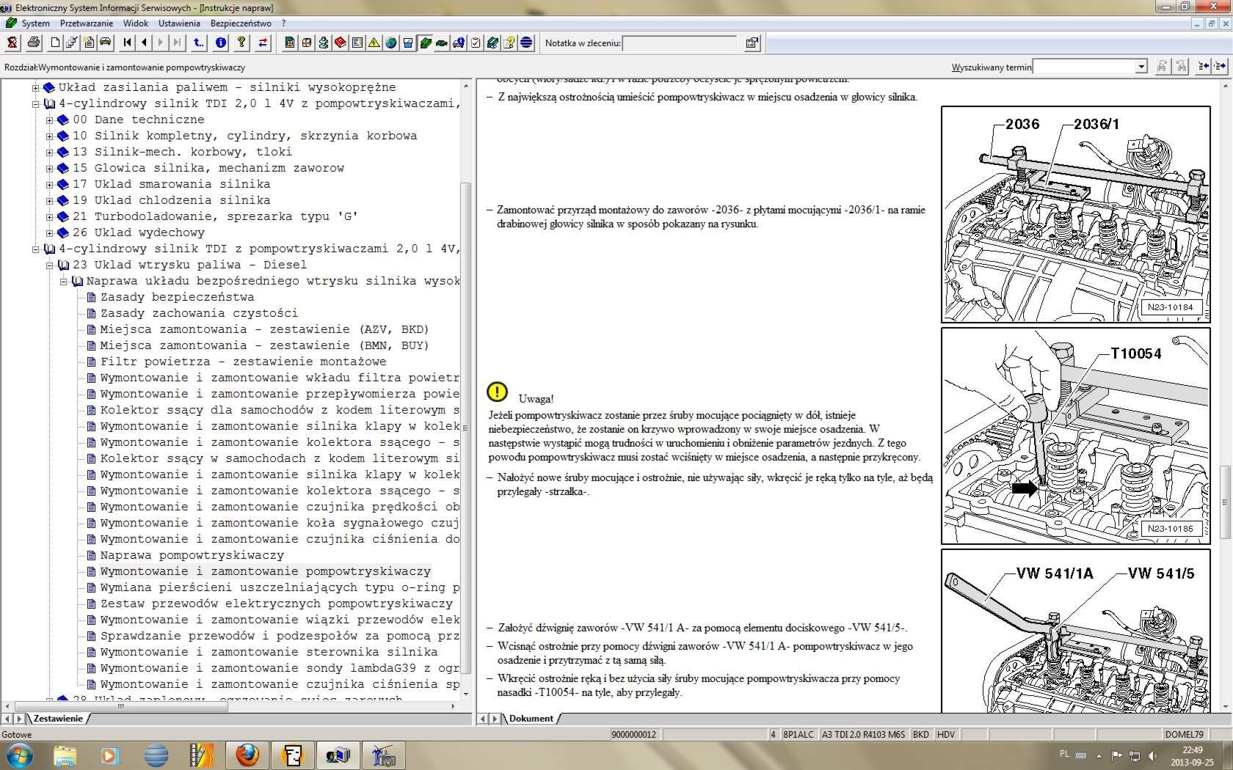Select 'Wymontowanie i zamontowanie pompowtryskiwaczy' entry
This screenshot has width=1233, height=770.
pyautogui.click(x=265, y=571)
